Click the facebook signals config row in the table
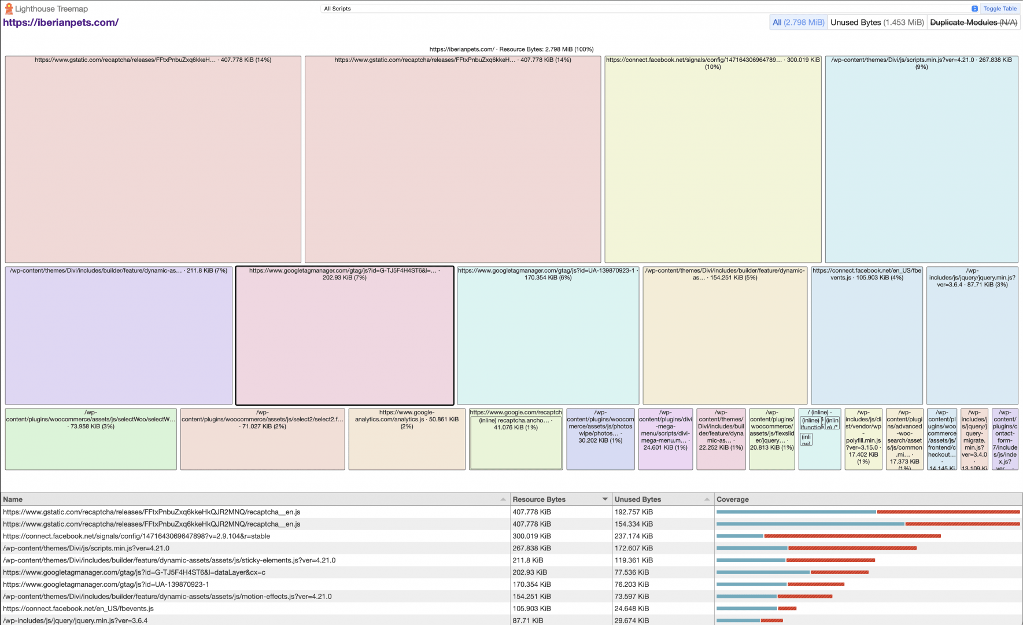The width and height of the screenshot is (1023, 625). (x=511, y=536)
